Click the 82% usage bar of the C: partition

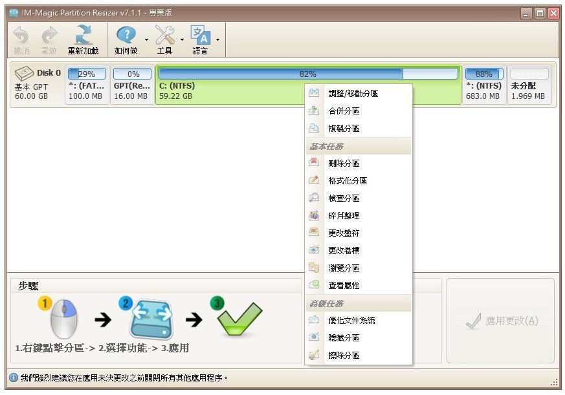(x=308, y=74)
